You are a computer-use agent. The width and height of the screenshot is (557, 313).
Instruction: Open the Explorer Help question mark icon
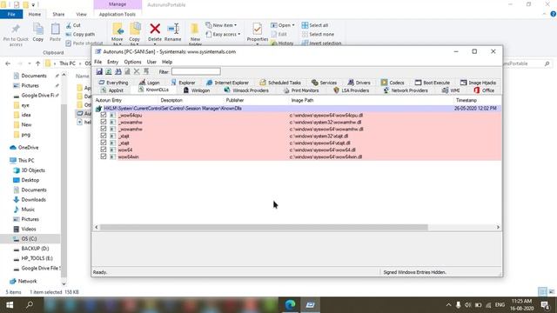pyautogui.click(x=554, y=14)
